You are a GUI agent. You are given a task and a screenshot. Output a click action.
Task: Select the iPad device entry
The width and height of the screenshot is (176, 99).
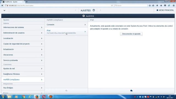(66, 32)
